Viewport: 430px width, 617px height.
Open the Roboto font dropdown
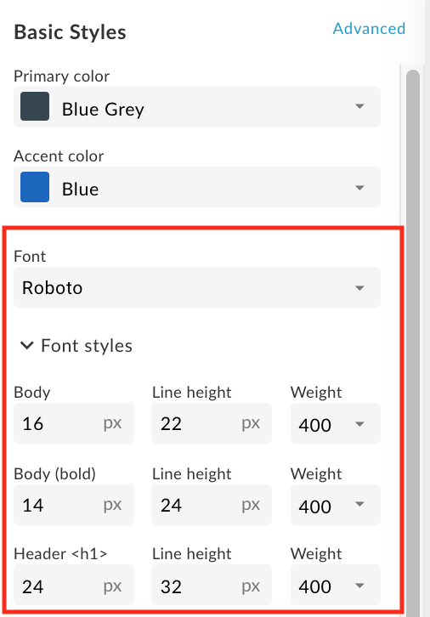click(x=197, y=287)
